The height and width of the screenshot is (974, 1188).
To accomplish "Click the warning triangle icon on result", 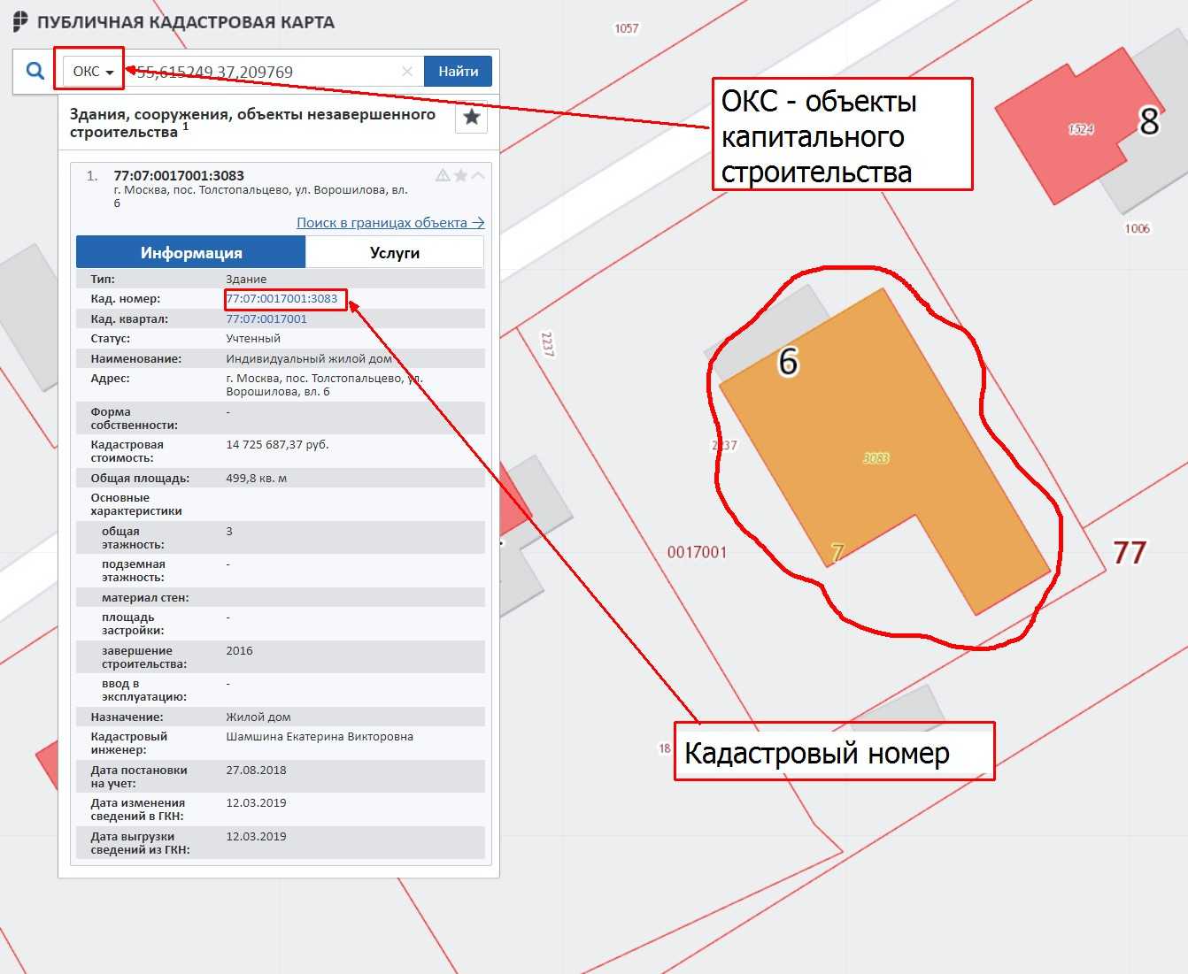I will pyautogui.click(x=443, y=175).
